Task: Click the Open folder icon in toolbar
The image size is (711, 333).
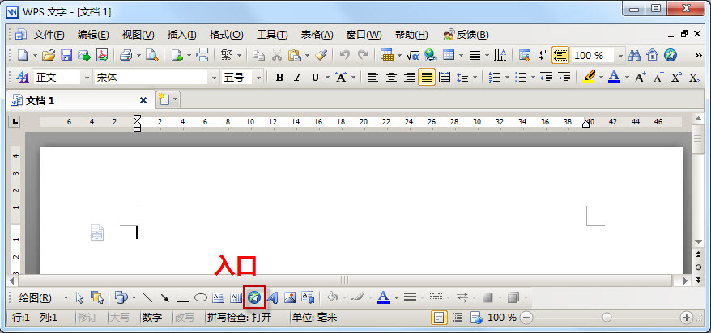Action: click(x=48, y=56)
